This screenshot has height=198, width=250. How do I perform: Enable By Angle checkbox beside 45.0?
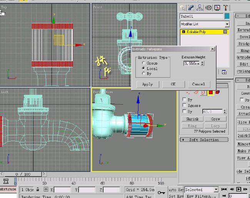click(x=184, y=111)
